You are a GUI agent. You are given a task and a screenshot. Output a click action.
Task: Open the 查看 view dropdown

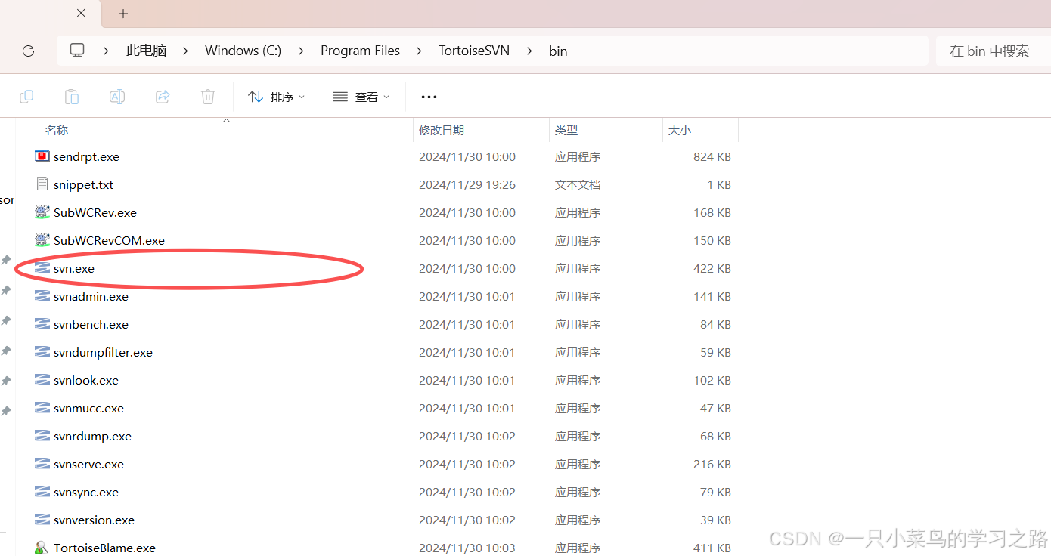tap(361, 97)
